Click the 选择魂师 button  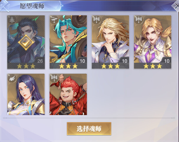(x=89, y=129)
